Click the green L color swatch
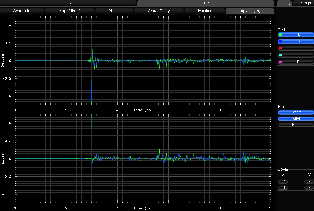This screenshot has width=314, height=211. [x=280, y=34]
